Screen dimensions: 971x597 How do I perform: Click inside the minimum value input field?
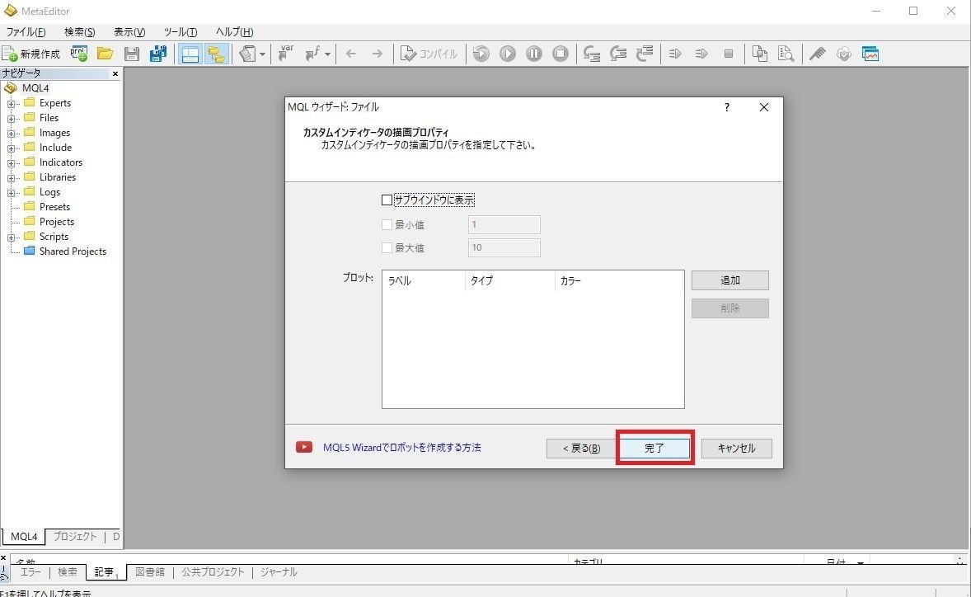click(x=504, y=224)
